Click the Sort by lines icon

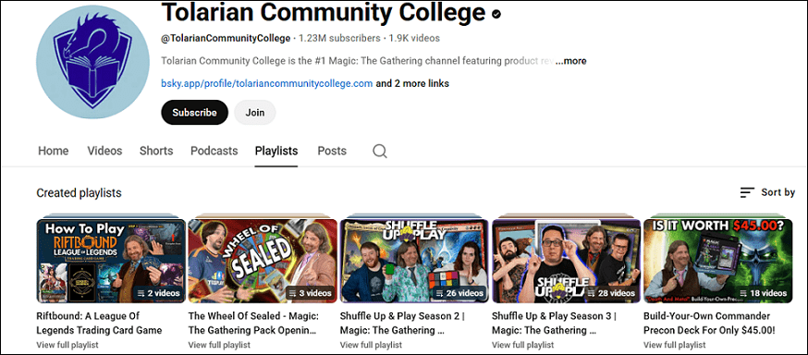click(x=747, y=192)
